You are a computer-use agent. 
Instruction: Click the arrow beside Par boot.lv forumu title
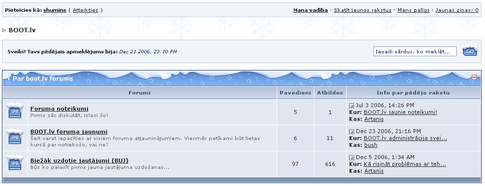click(x=9, y=79)
